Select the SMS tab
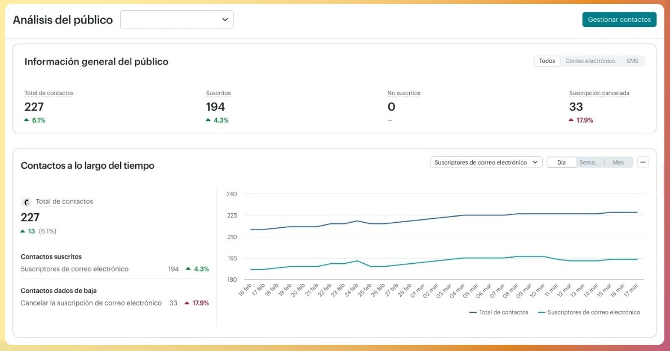This screenshot has height=351, width=670. (632, 61)
